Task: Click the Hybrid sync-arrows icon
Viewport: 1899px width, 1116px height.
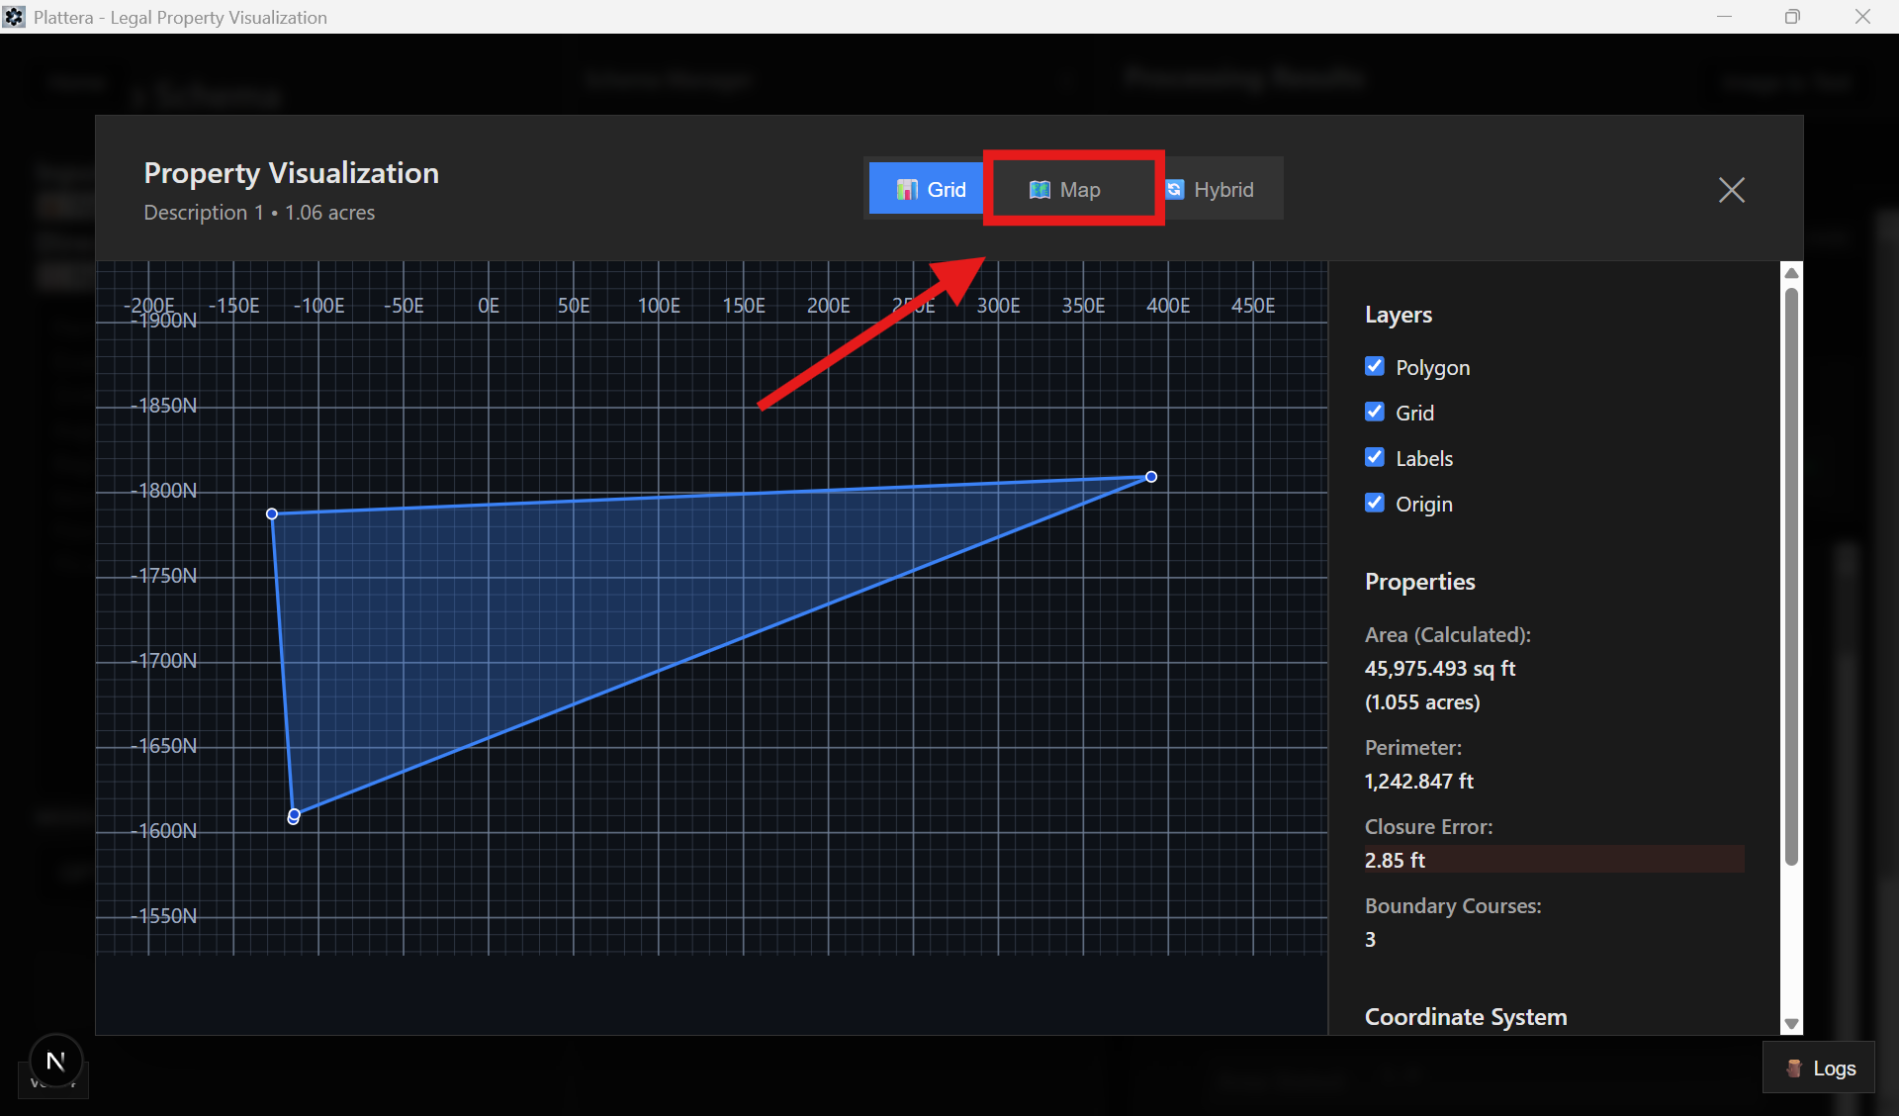Action: (x=1175, y=188)
